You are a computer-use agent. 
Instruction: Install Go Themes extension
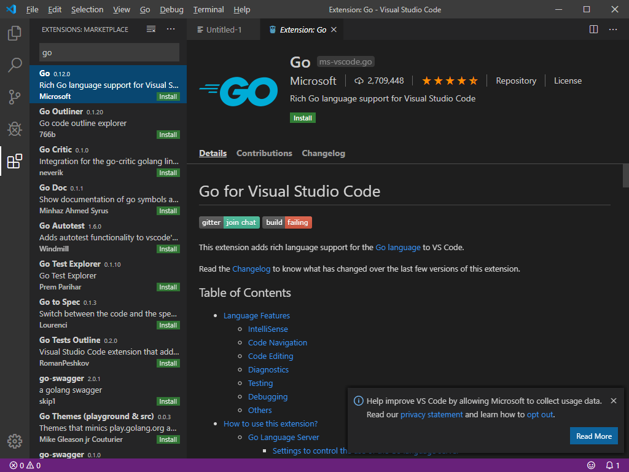click(x=168, y=440)
